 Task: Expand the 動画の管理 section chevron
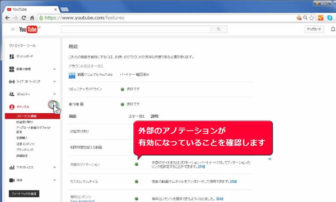(x=54, y=69)
